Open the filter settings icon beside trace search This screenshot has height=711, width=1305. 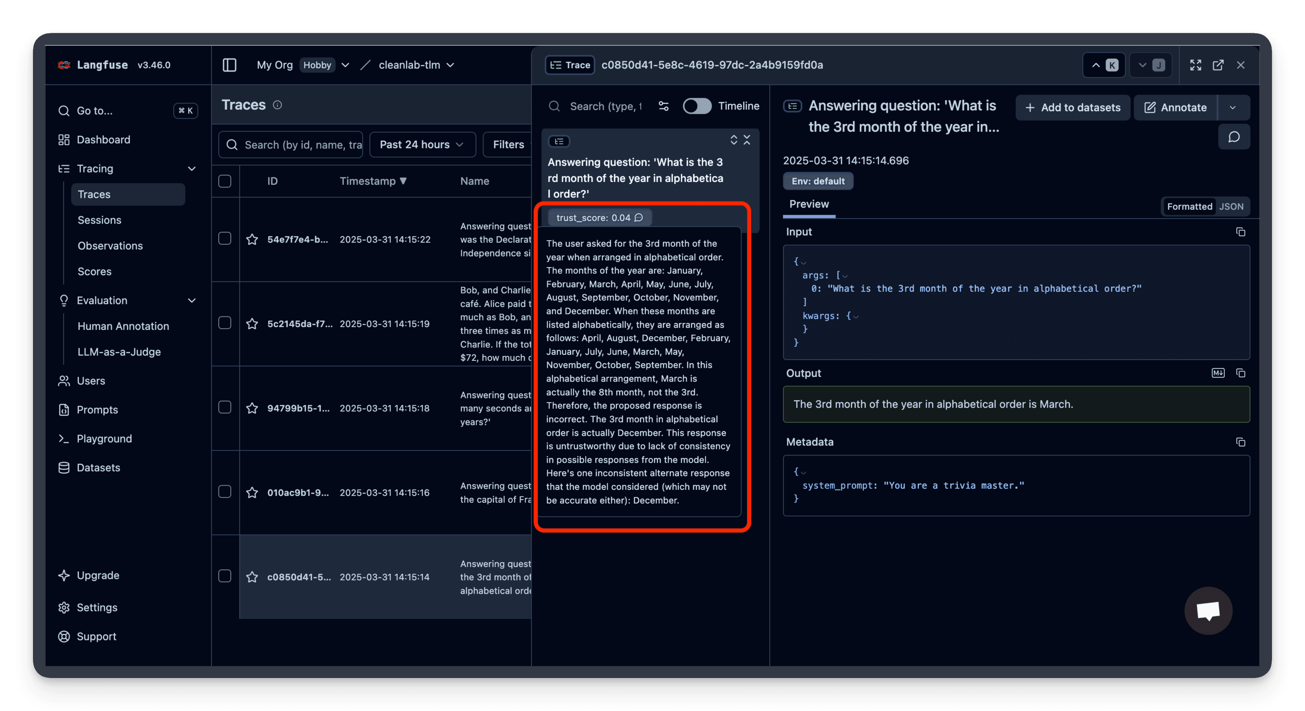[x=664, y=106]
